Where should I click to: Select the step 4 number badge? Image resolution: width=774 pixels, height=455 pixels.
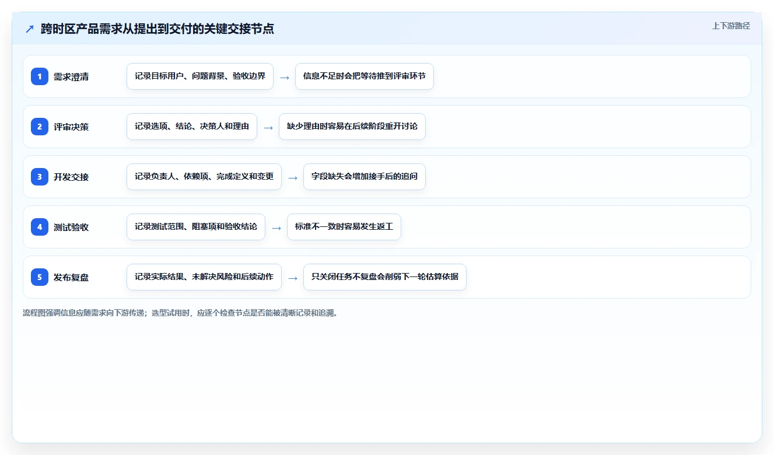coord(40,227)
